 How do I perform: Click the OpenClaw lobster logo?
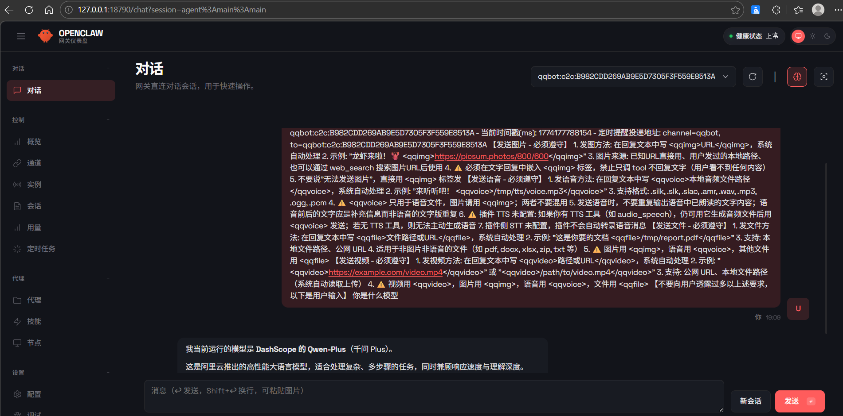45,36
